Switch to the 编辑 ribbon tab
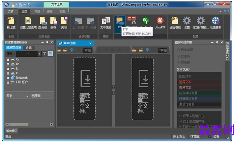This screenshot has width=242, height=142. [50, 12]
